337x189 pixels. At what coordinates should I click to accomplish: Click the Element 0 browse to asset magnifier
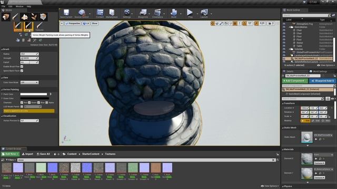(320, 159)
